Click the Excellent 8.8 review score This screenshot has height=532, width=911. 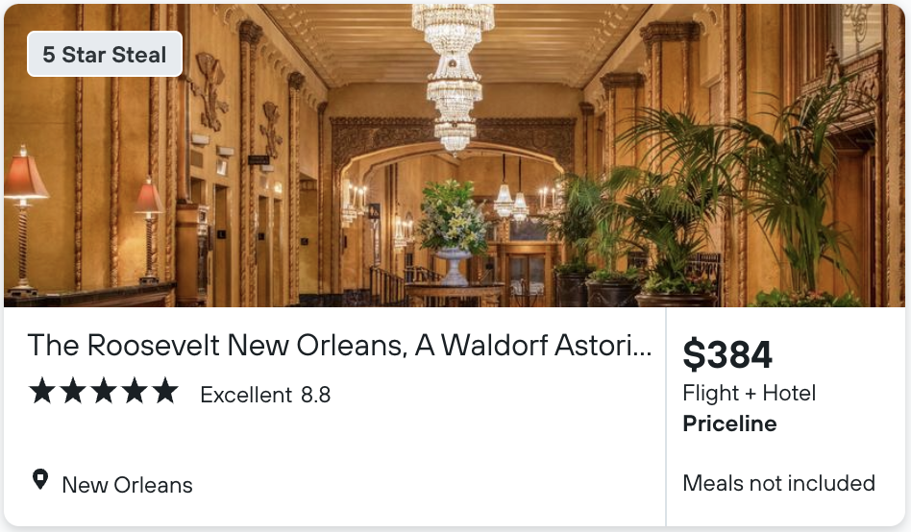coord(265,395)
